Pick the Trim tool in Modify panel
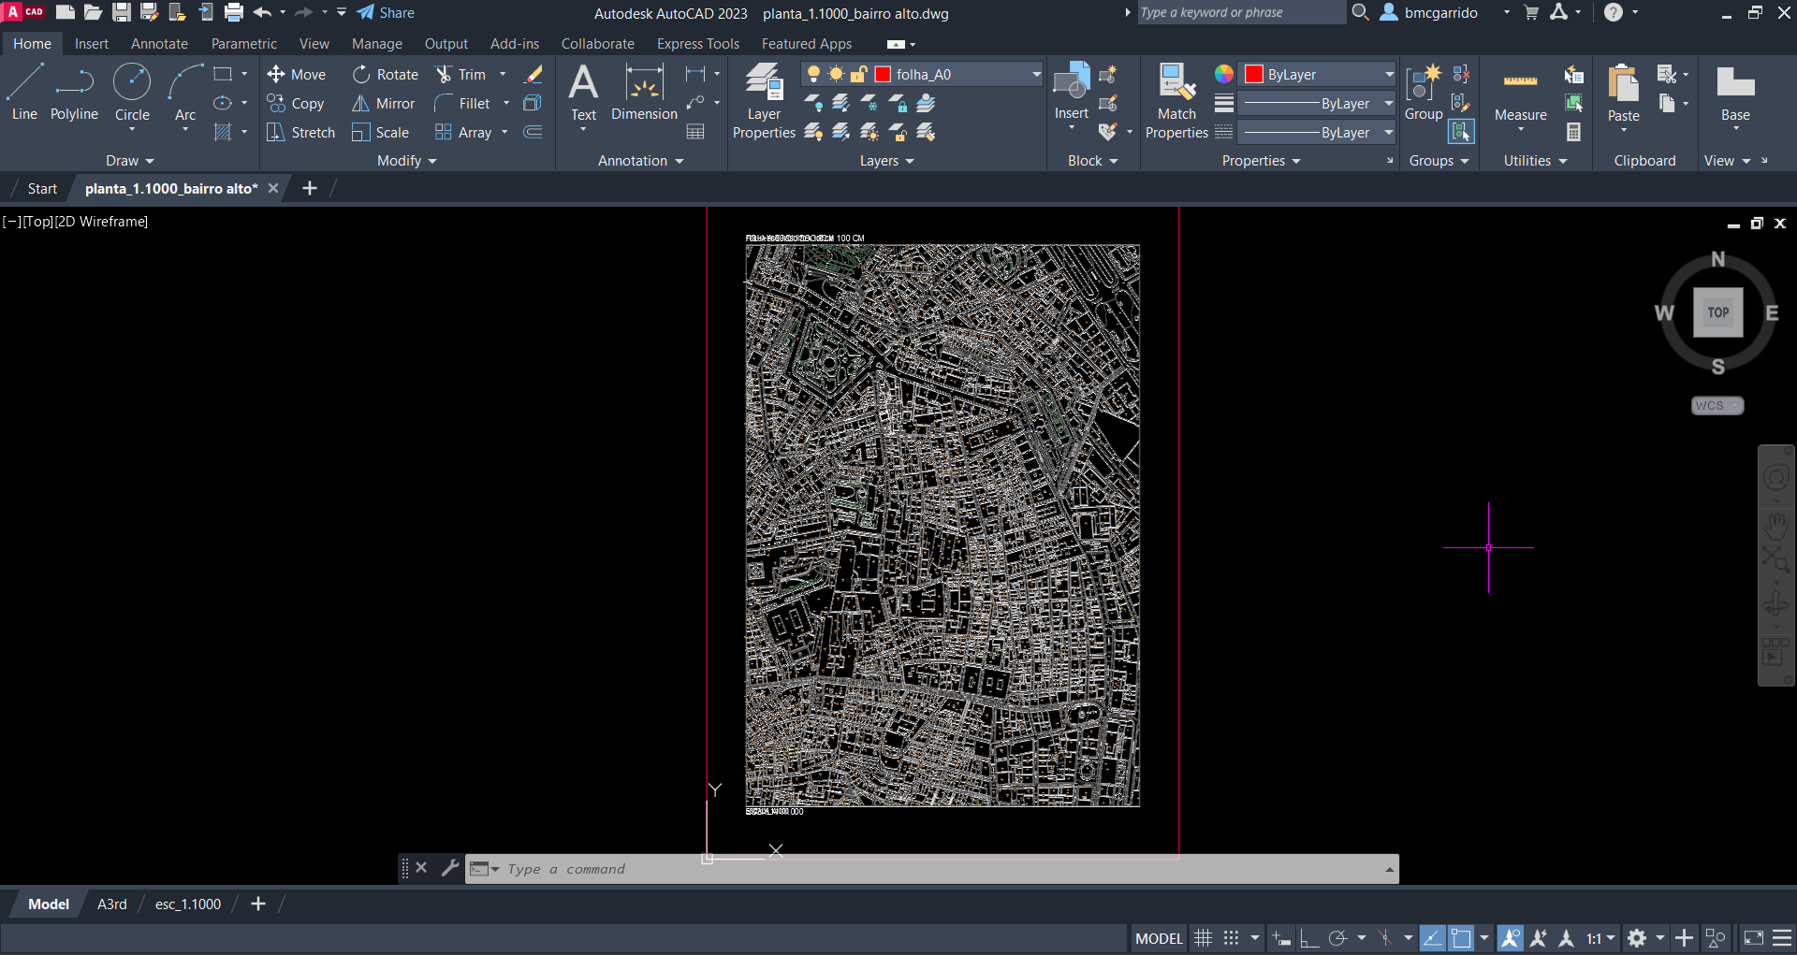1797x955 pixels. pyautogui.click(x=461, y=75)
